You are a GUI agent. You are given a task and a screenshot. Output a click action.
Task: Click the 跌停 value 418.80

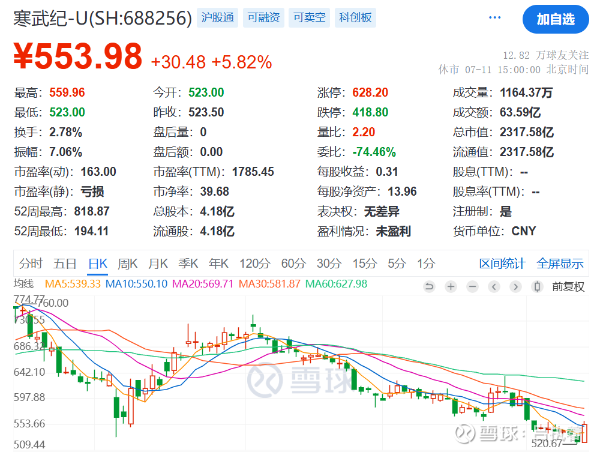(370, 112)
